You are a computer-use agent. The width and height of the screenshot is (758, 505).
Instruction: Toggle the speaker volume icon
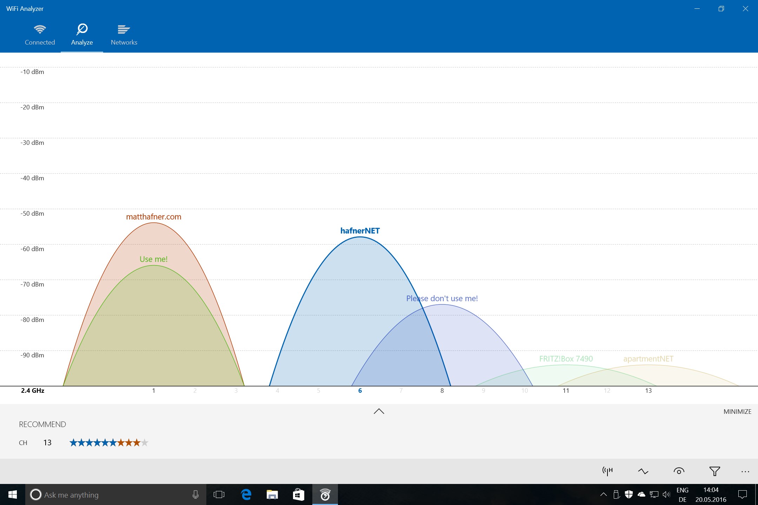(x=666, y=494)
